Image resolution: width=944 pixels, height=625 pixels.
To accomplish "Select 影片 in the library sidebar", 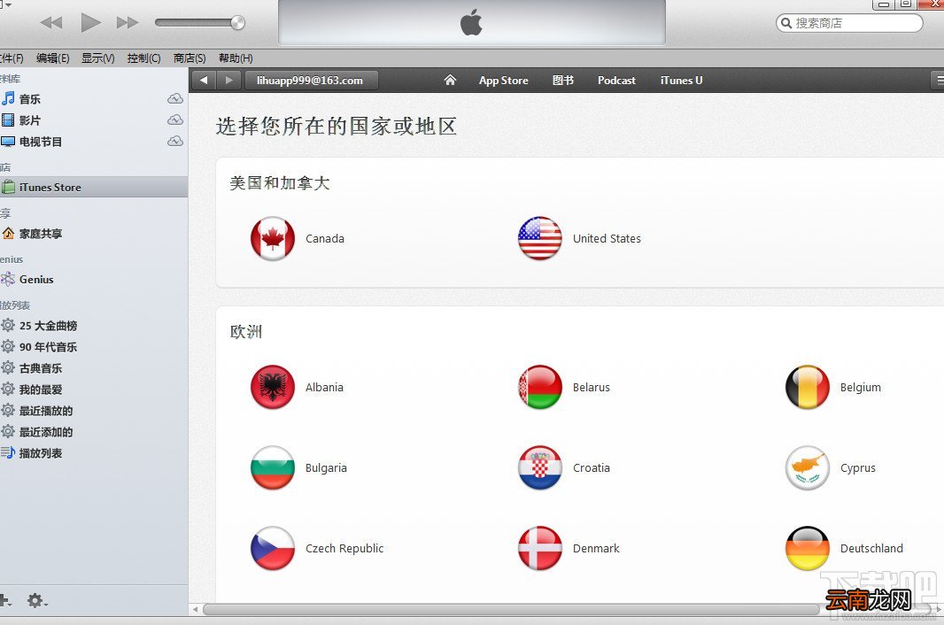I will click(x=30, y=120).
